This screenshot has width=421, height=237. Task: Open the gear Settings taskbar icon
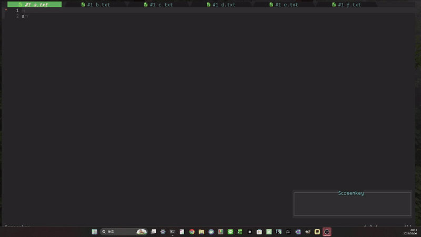(x=163, y=232)
